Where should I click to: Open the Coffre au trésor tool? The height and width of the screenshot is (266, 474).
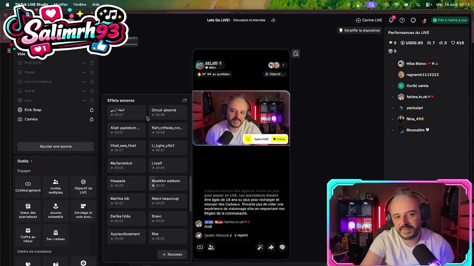tap(28, 235)
